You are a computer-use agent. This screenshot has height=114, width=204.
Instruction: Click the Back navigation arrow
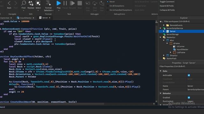coord(9,3)
